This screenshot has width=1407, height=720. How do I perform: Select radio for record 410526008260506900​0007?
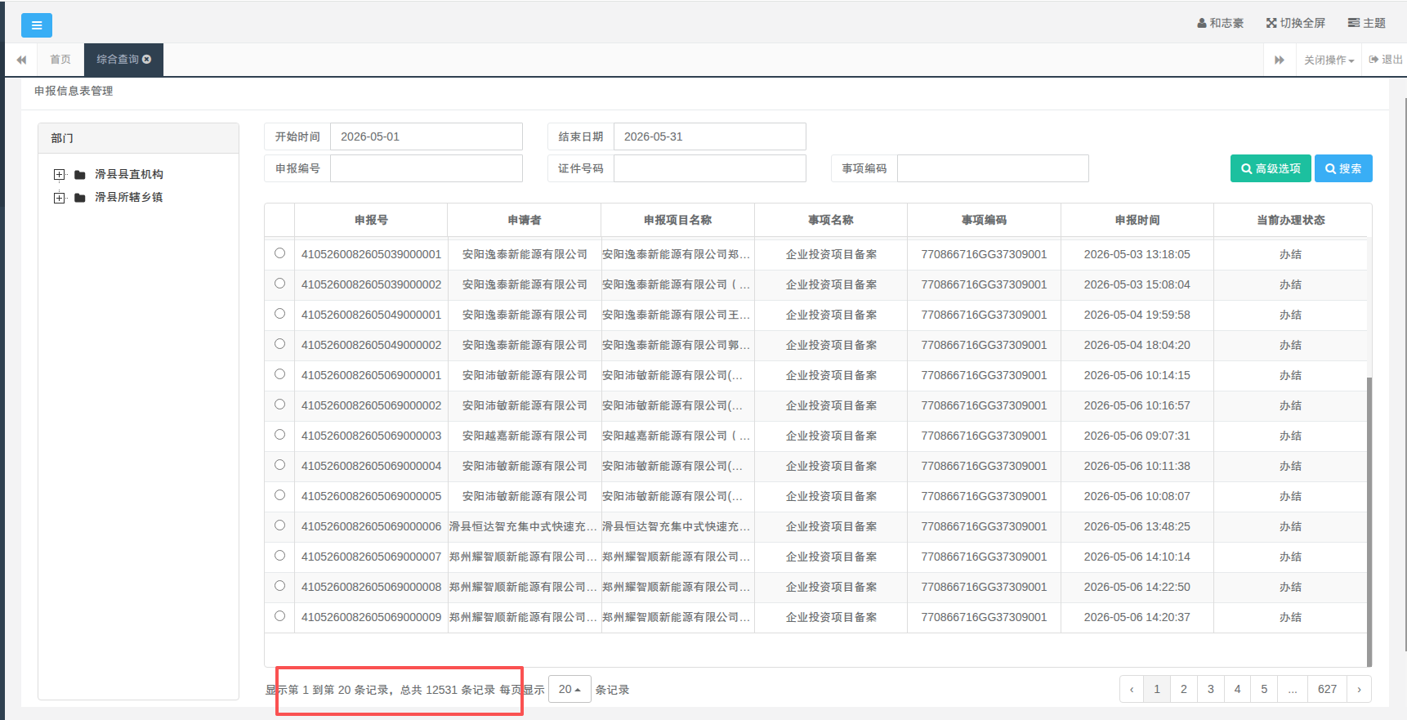pos(279,556)
